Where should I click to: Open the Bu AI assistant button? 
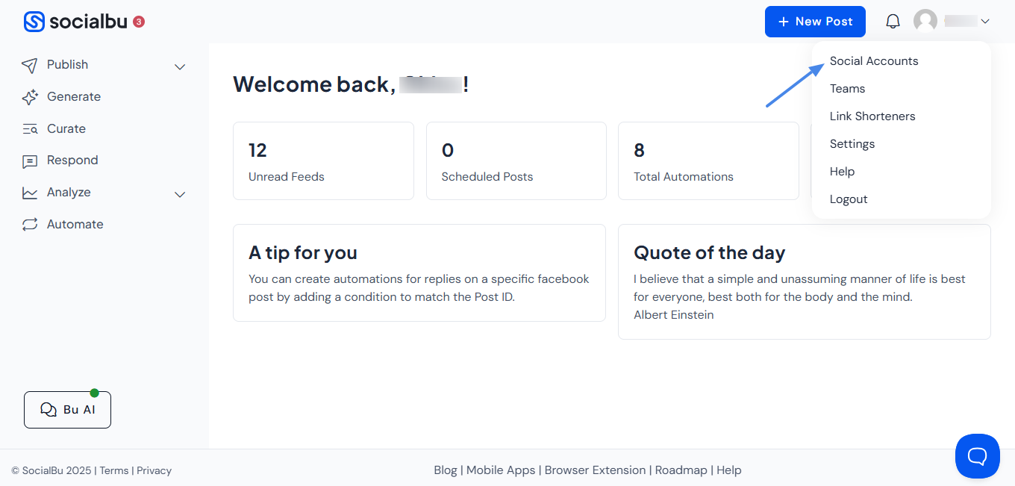[67, 410]
